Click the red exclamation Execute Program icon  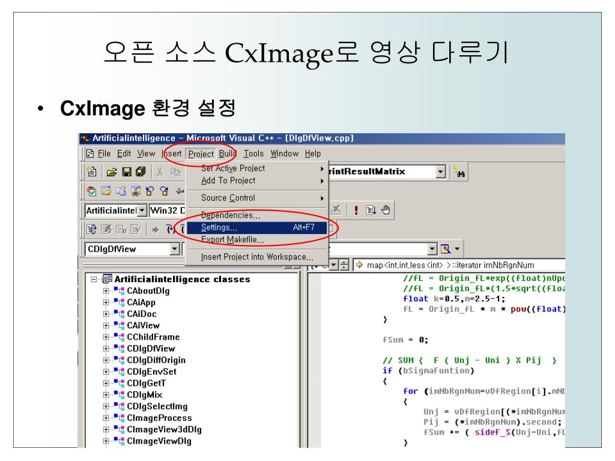pyautogui.click(x=356, y=210)
